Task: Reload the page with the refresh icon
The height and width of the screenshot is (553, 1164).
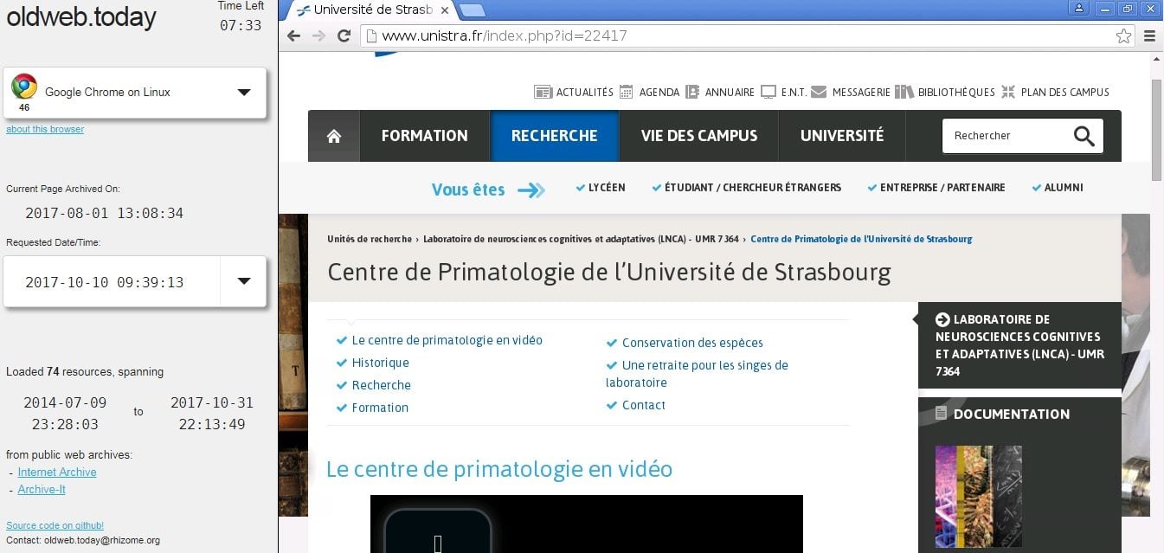Action: click(344, 35)
